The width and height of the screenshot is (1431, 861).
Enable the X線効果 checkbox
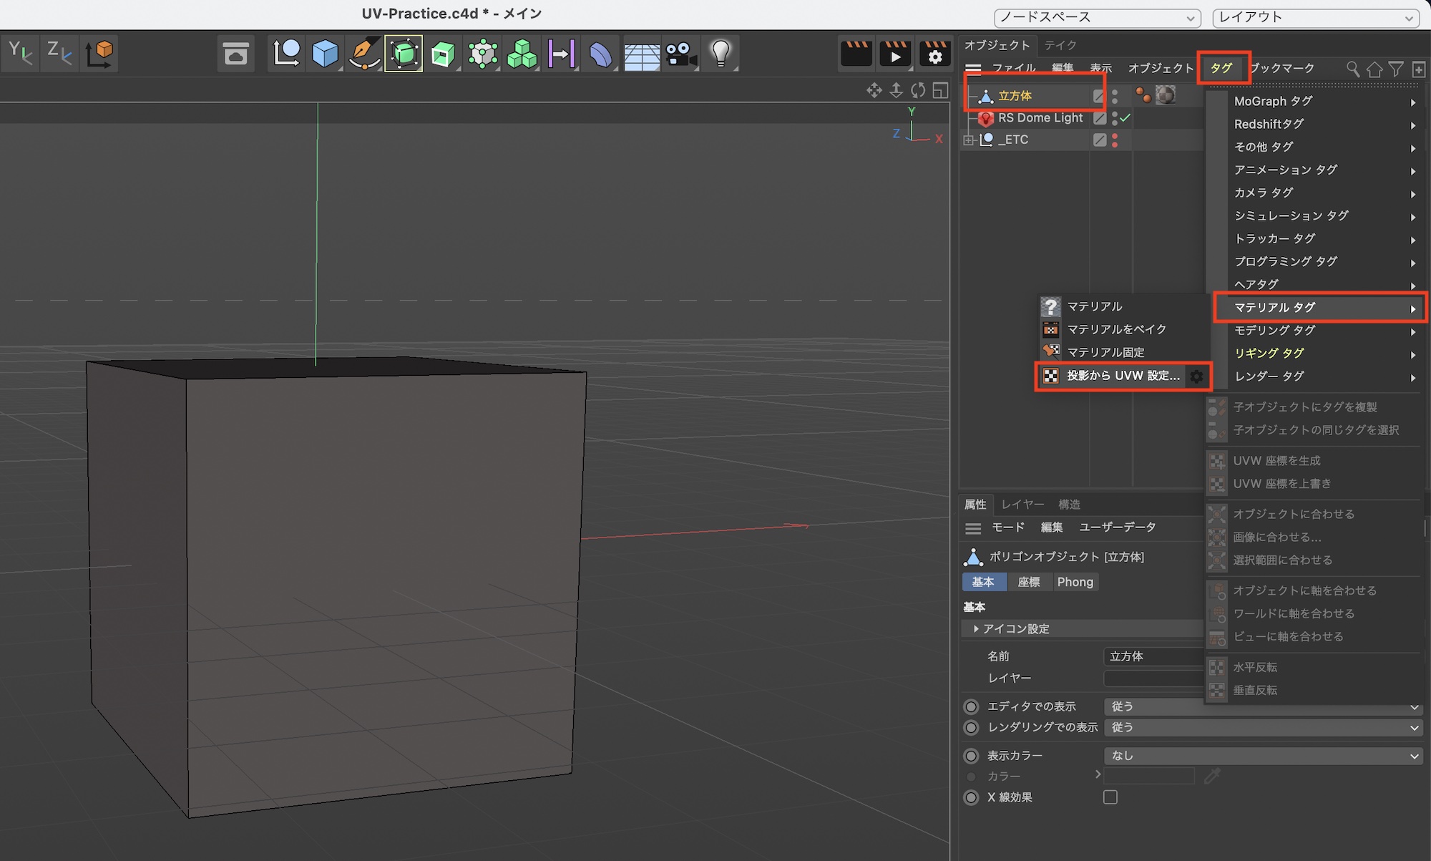pos(1110,797)
